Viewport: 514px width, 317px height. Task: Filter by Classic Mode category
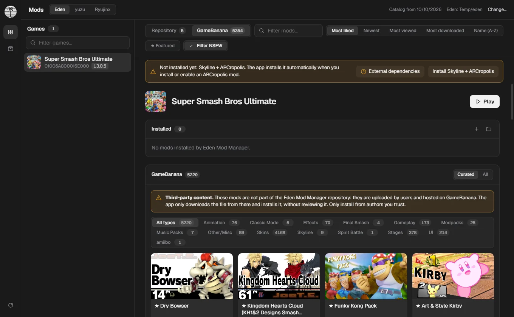(271, 223)
